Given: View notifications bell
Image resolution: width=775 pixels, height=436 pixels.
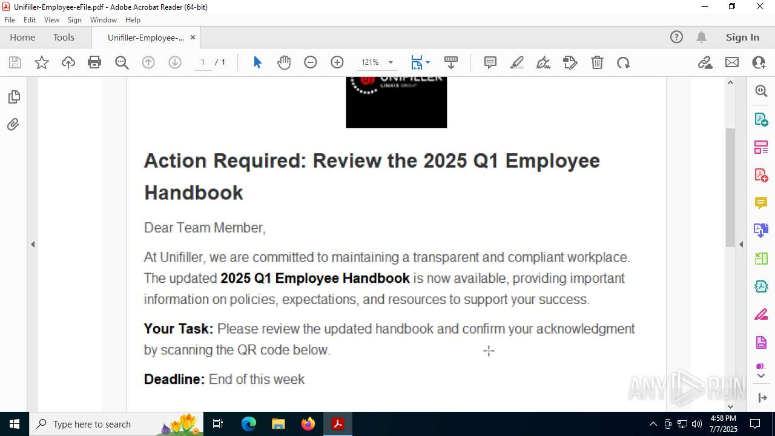Looking at the screenshot, I should click(702, 37).
